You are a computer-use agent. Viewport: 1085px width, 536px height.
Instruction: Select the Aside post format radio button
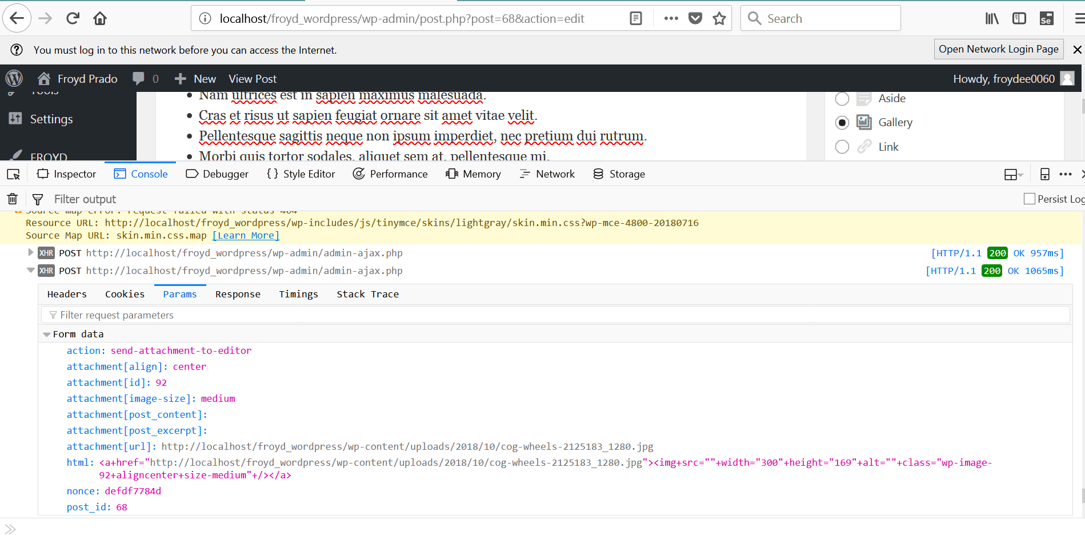point(842,98)
